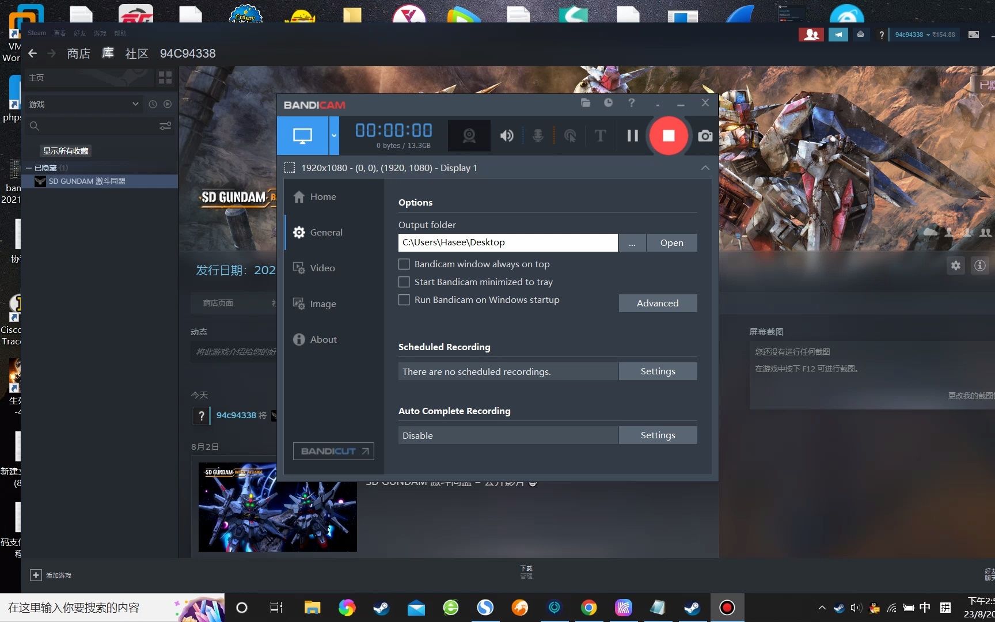Screen dimensions: 995x622
Task: Open Chrome from the taskbar
Action: point(588,608)
